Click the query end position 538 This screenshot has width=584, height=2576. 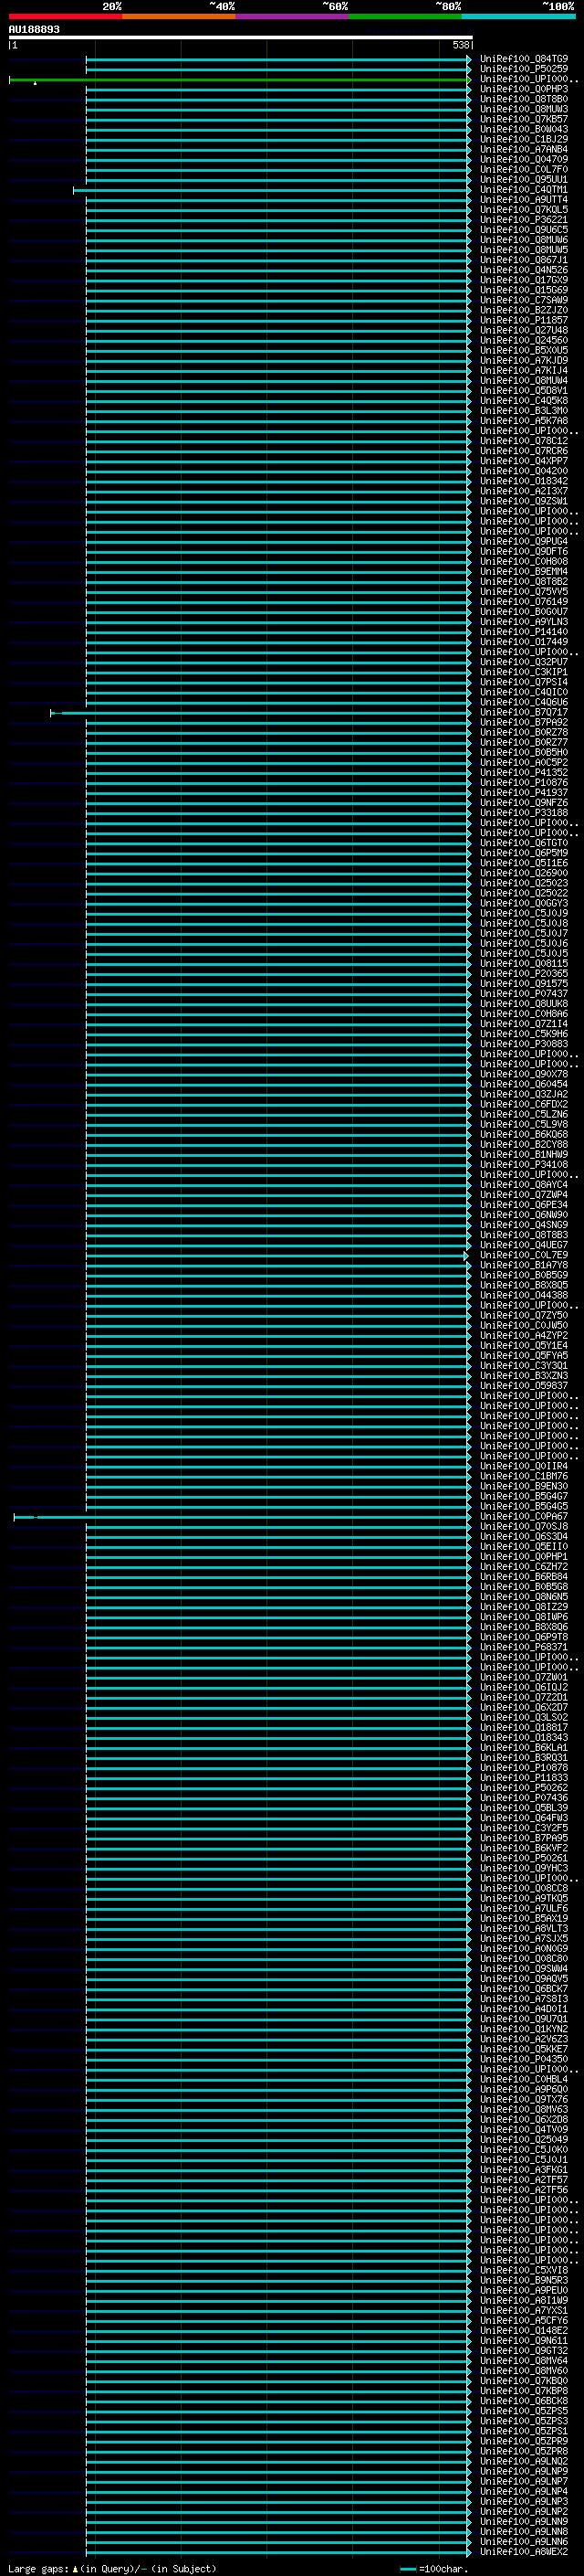coord(460,45)
